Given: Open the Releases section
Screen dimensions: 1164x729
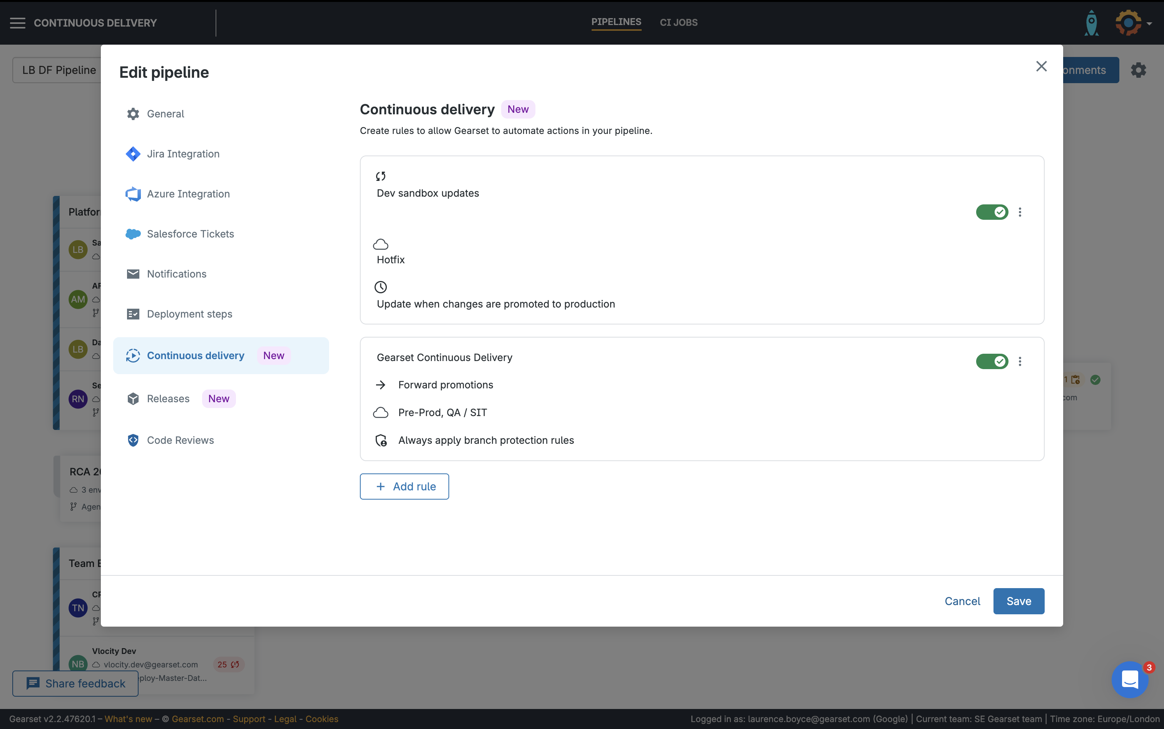Looking at the screenshot, I should (221, 399).
